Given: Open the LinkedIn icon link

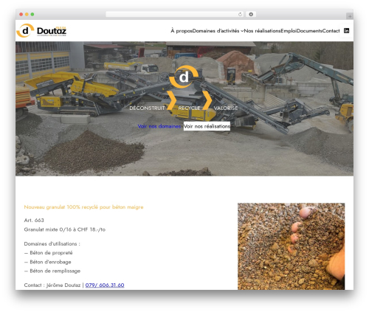Looking at the screenshot, I should point(346,31).
